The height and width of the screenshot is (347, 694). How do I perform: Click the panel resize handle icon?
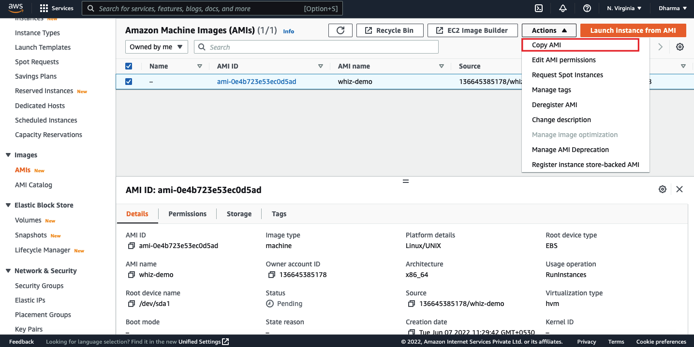click(405, 181)
